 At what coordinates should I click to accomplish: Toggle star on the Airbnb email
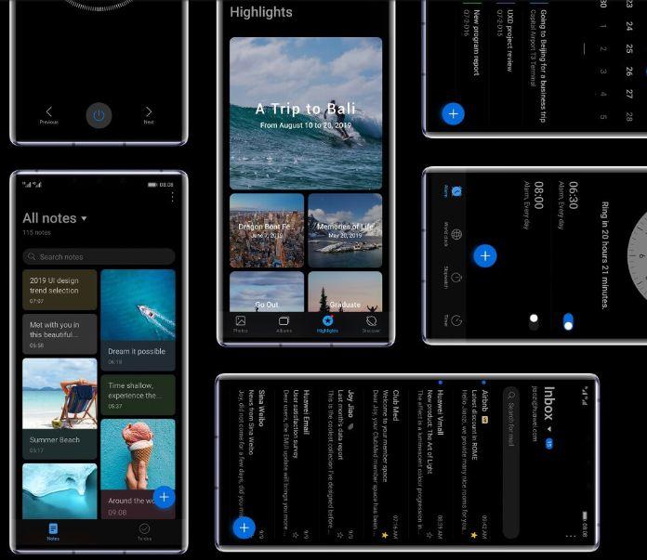coord(474,535)
